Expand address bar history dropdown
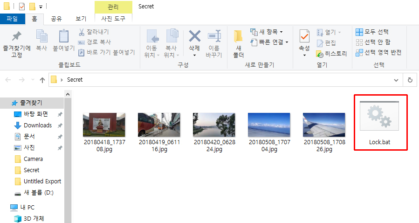Screen dimensions: 419x223 (396, 80)
